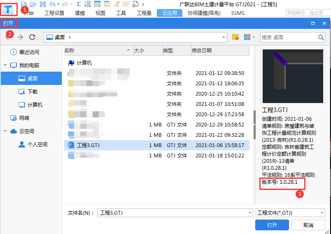
Task: Open the IGMS tab
Action: [238, 13]
